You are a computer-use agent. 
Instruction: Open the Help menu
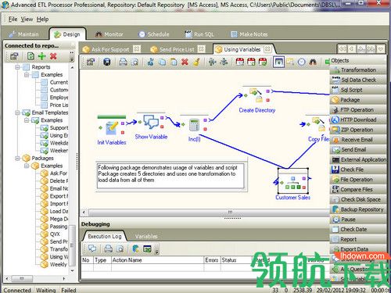click(42, 20)
